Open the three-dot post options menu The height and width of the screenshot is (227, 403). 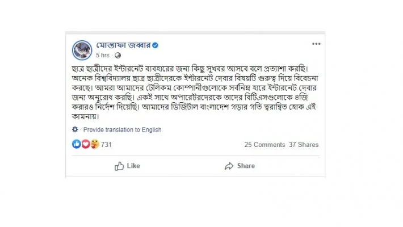(316, 44)
